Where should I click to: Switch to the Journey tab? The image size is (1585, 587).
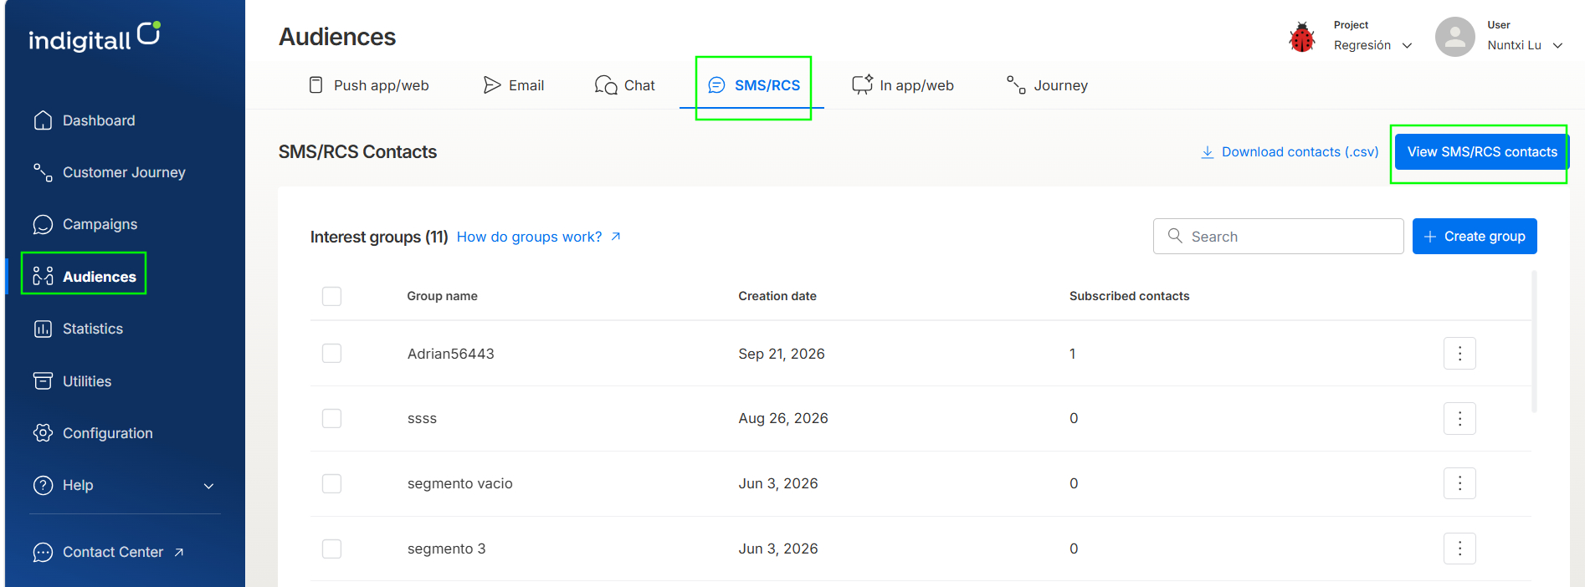tap(1047, 85)
